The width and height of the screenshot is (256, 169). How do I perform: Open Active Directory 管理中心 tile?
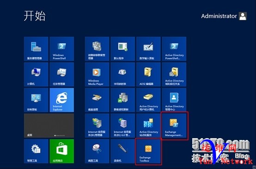coord(174,100)
